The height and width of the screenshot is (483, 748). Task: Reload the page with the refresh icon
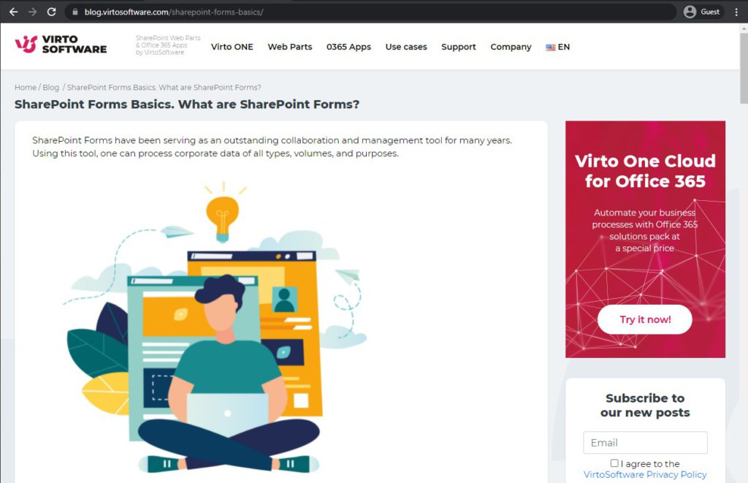[x=52, y=12]
